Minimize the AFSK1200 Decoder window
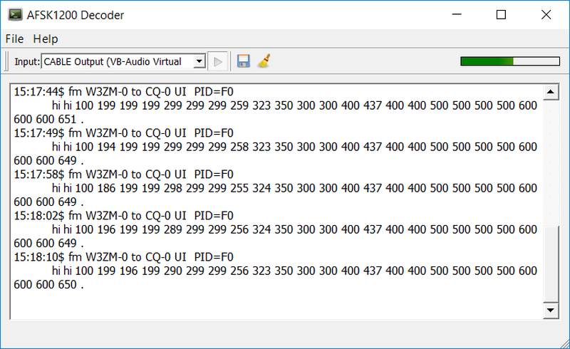The height and width of the screenshot is (349, 570). 457,14
